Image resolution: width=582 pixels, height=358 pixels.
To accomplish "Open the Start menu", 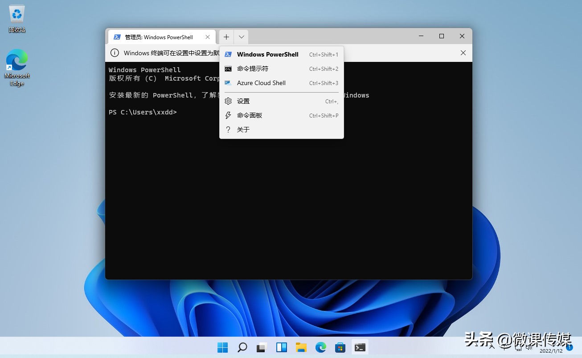I will [222, 347].
